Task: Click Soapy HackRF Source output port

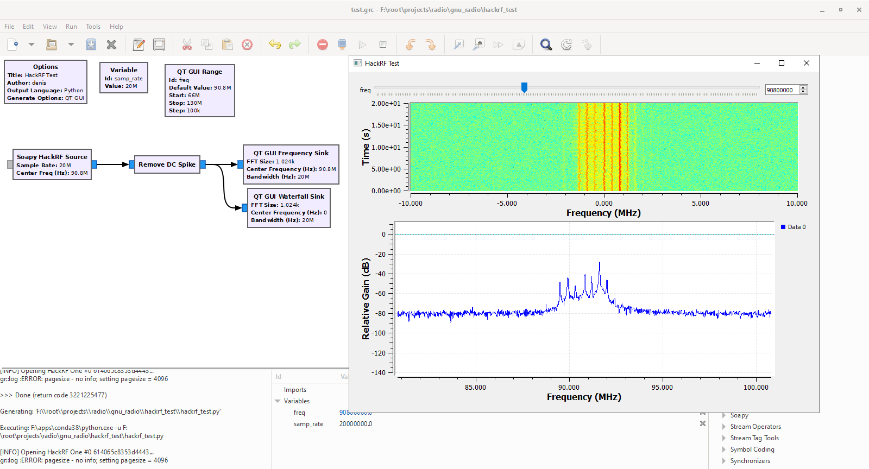Action: tap(94, 164)
